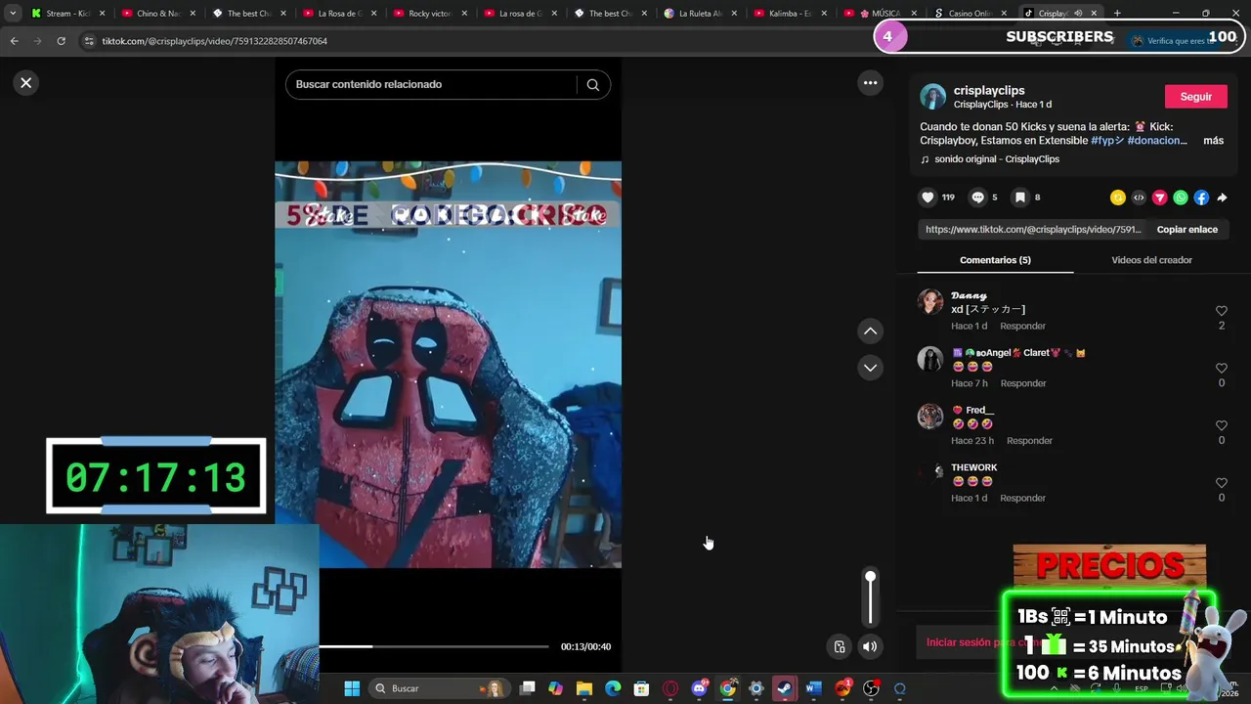Screen dimensions: 1251x704
Task: Save video with bookmark icon
Action: [1019, 198]
